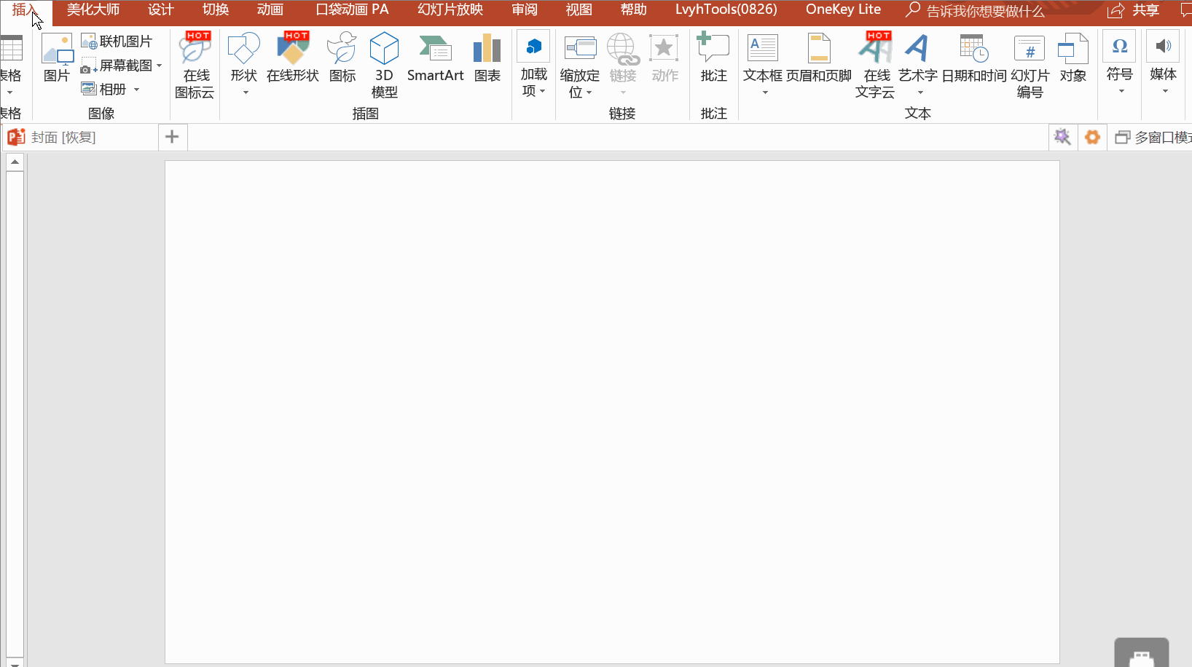Switch to the 幻灯片放映 tab
1192x667 pixels.
(450, 10)
